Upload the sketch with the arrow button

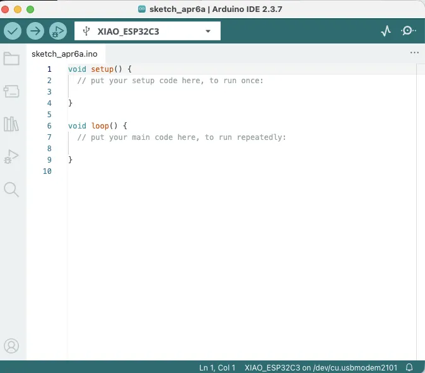35,31
